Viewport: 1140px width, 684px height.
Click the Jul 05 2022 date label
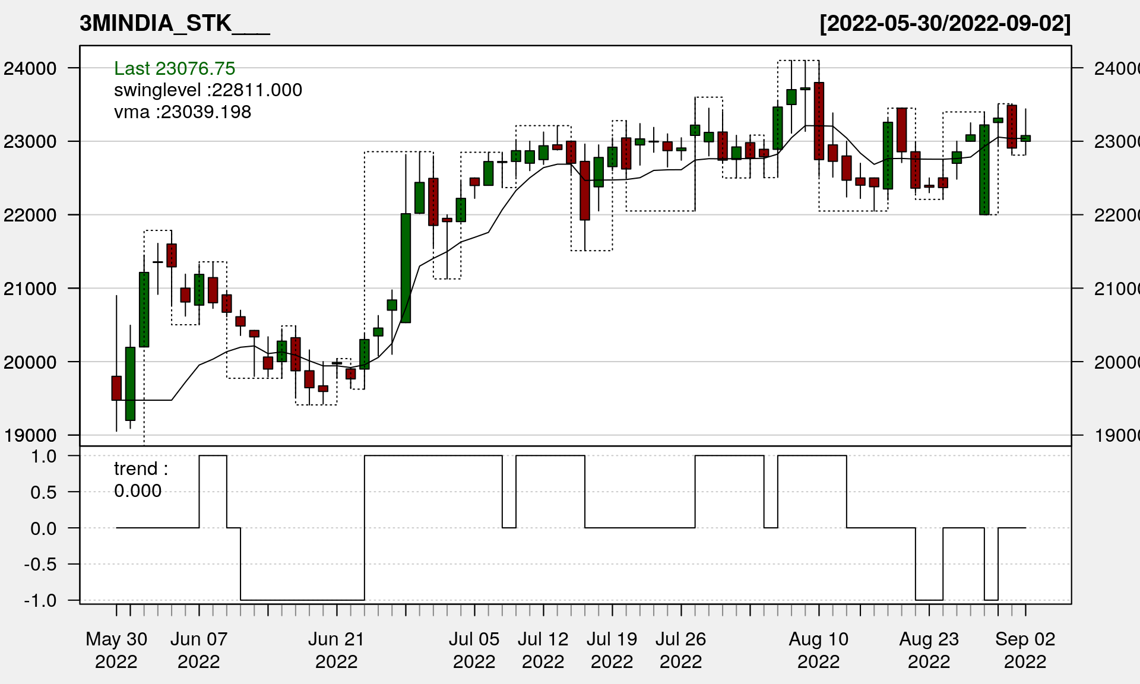474,650
